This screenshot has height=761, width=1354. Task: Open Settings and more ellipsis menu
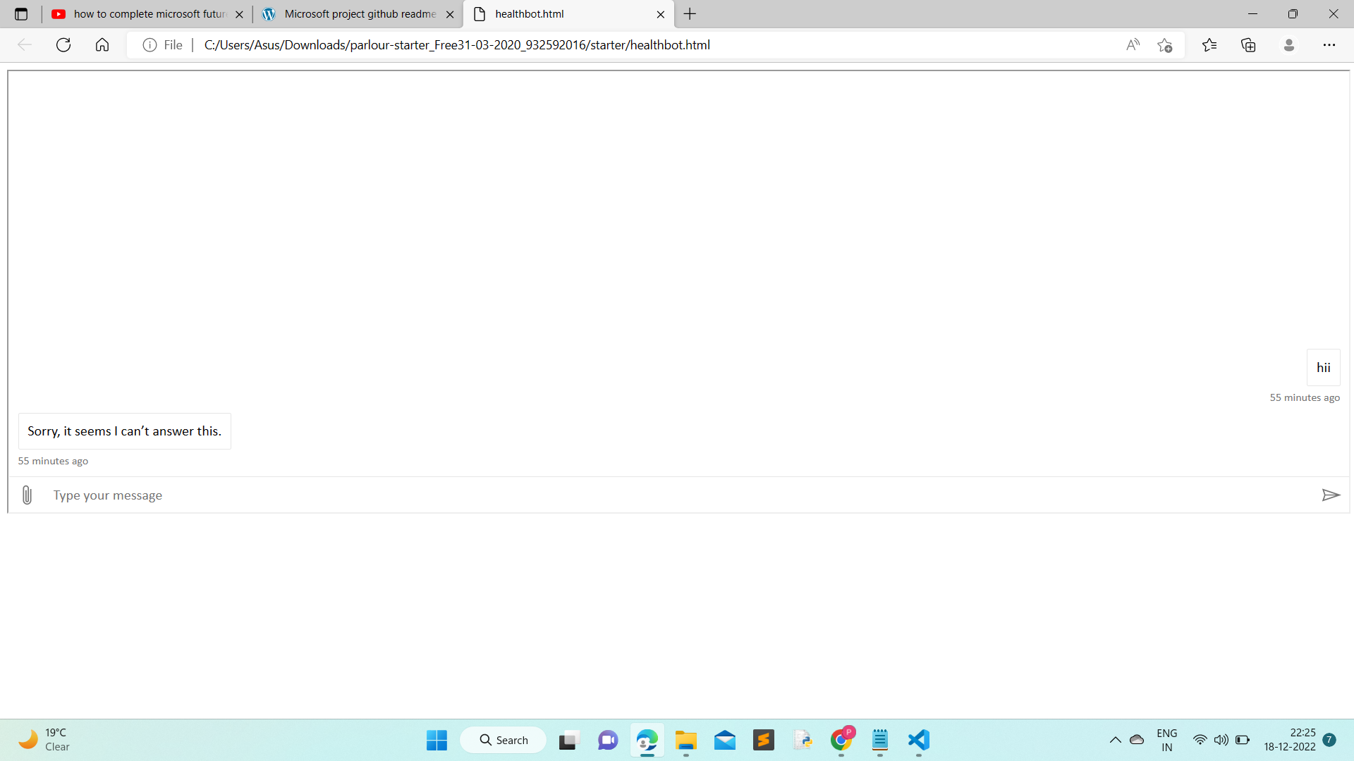[x=1329, y=45]
